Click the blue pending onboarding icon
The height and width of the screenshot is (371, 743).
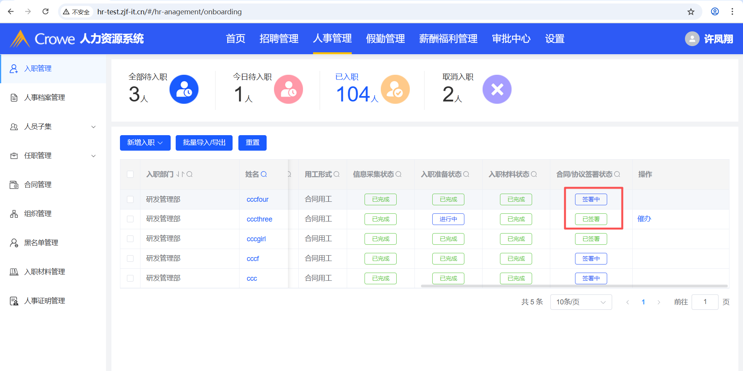tap(184, 89)
